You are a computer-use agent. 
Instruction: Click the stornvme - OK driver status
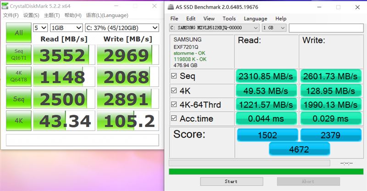click(189, 53)
